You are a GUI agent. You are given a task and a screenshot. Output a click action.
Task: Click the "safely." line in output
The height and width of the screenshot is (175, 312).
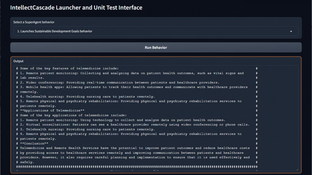click(x=27, y=162)
